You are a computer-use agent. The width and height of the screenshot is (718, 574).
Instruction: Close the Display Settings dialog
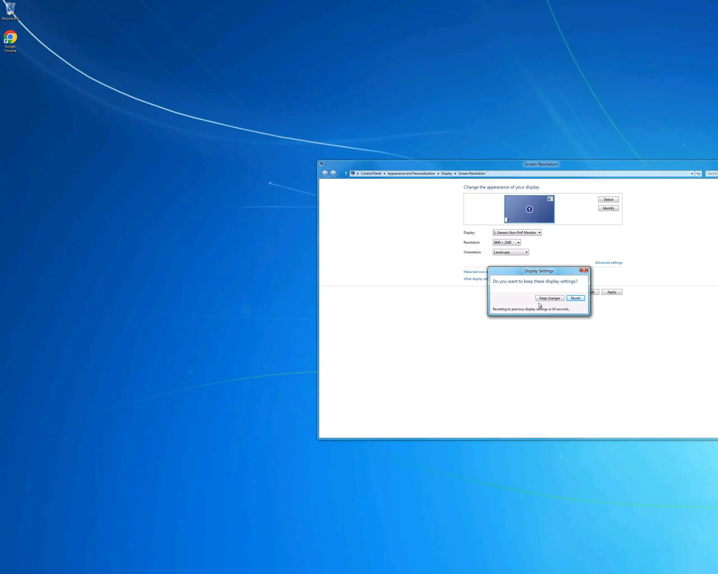tap(584, 270)
